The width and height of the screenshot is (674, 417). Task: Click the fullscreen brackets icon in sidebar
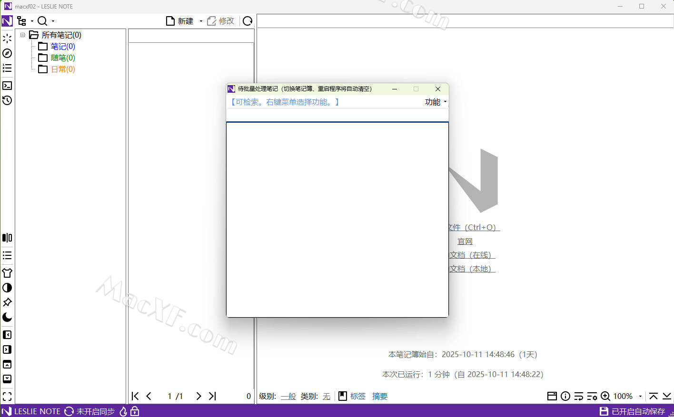7,396
